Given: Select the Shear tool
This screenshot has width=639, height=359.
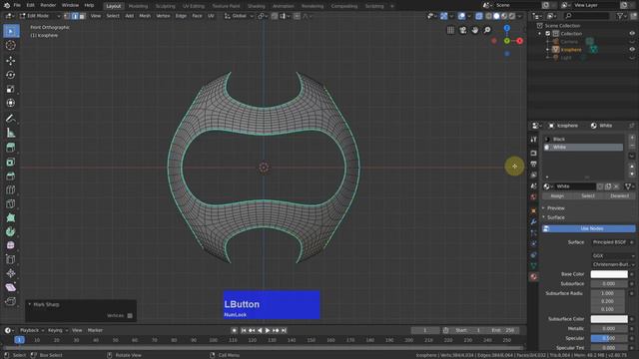Looking at the screenshot, I should (x=11, y=287).
